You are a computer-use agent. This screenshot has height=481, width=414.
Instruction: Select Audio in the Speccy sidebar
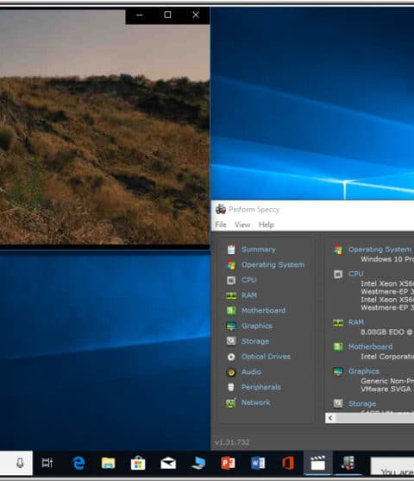[251, 372]
